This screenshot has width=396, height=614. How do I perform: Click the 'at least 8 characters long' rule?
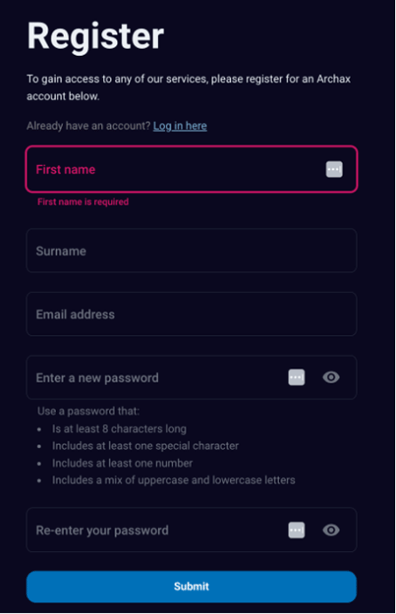point(119,429)
